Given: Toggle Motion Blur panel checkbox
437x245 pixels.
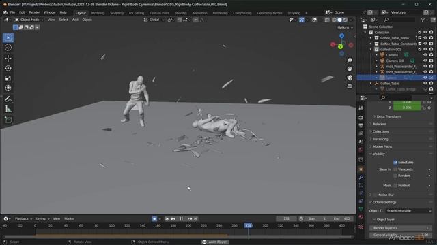Looking at the screenshot, I should coord(375,195).
